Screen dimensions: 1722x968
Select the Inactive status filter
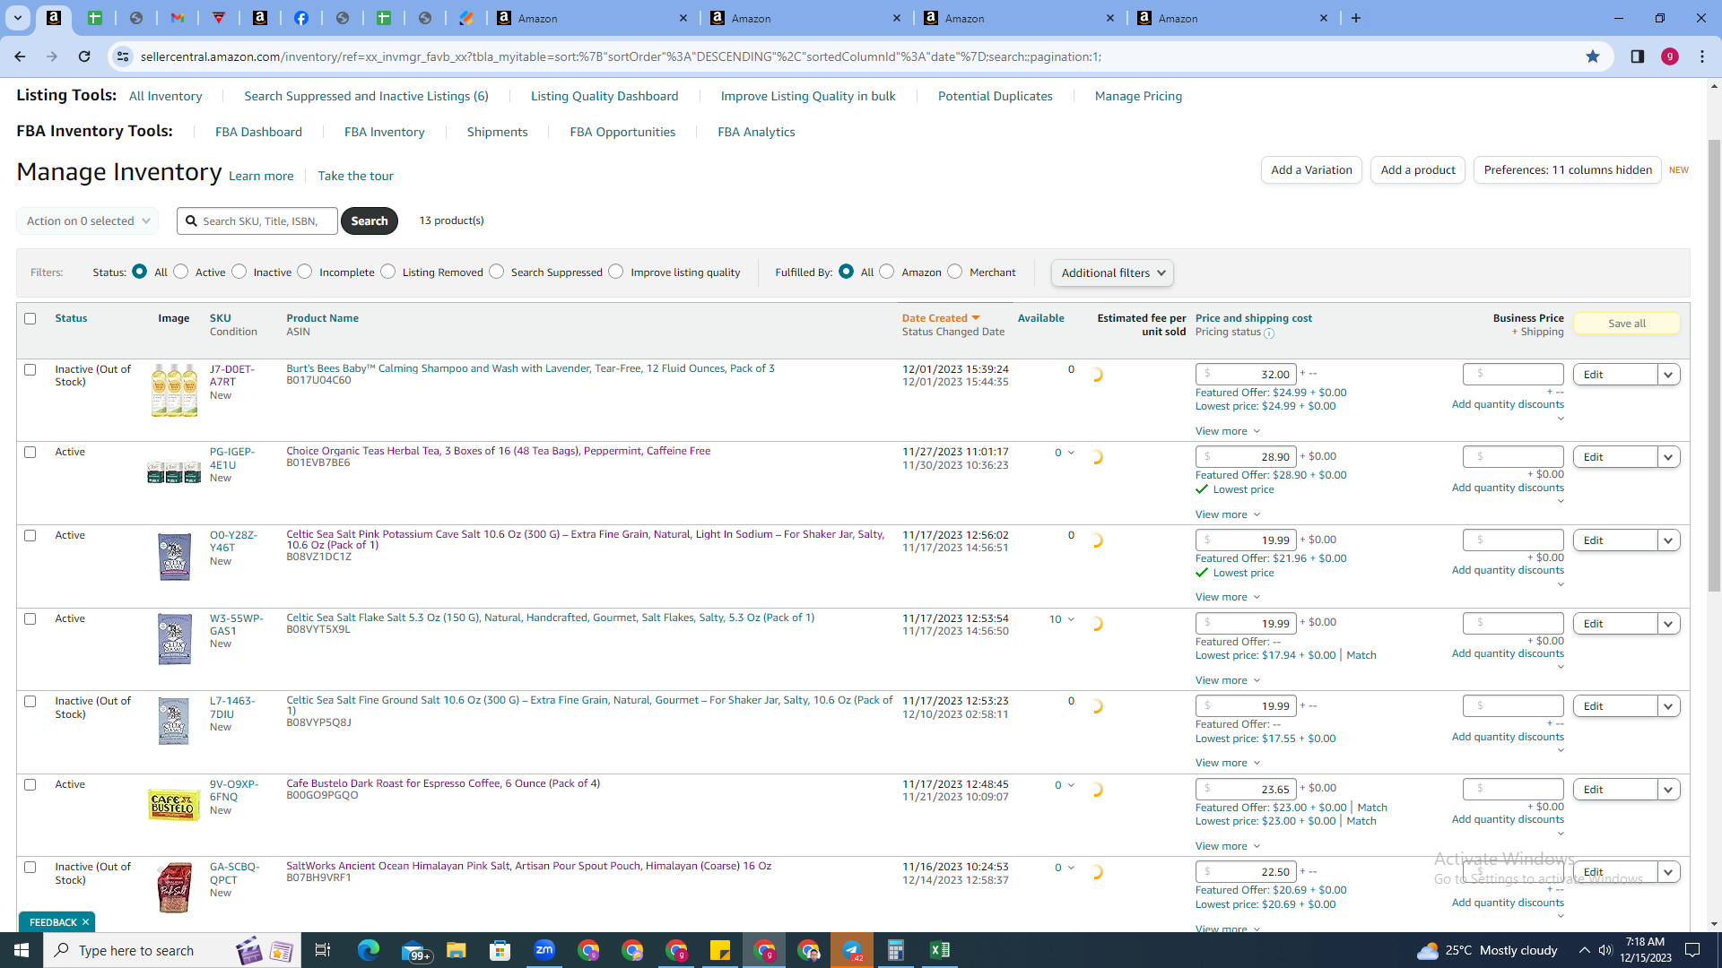[239, 272]
